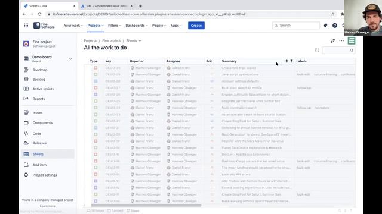
Task: Click Add item in the sidebar
Action: coord(39,165)
